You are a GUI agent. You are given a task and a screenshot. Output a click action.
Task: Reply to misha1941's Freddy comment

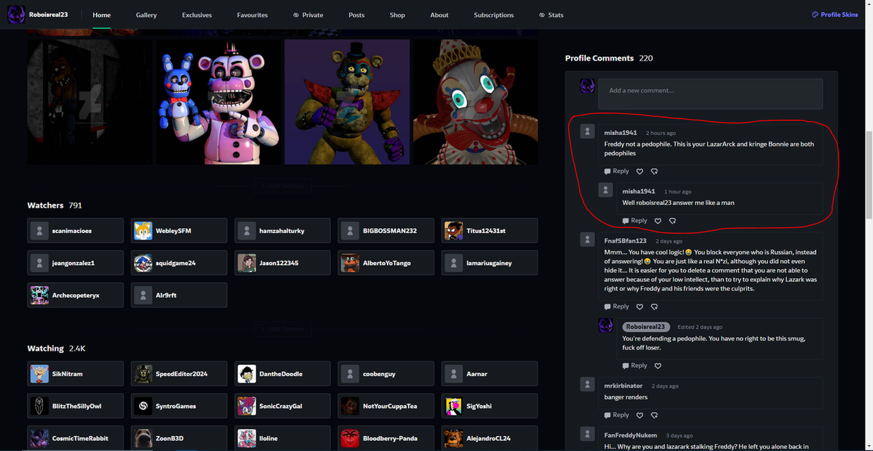[x=617, y=172]
